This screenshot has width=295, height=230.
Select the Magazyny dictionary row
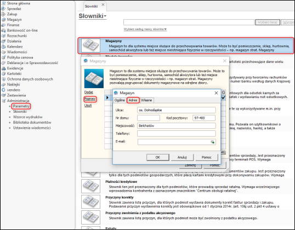[186, 45]
